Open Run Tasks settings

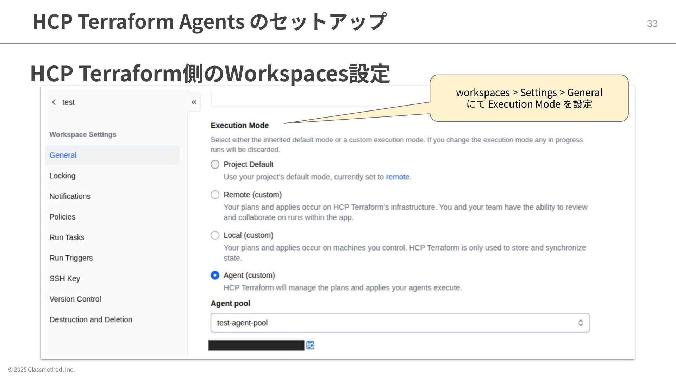point(67,237)
